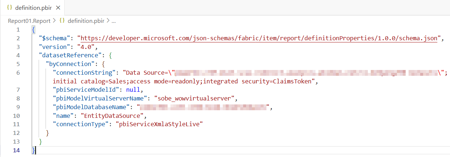Click the "connectionString" key
The image size is (450, 157).
[x=84, y=73]
